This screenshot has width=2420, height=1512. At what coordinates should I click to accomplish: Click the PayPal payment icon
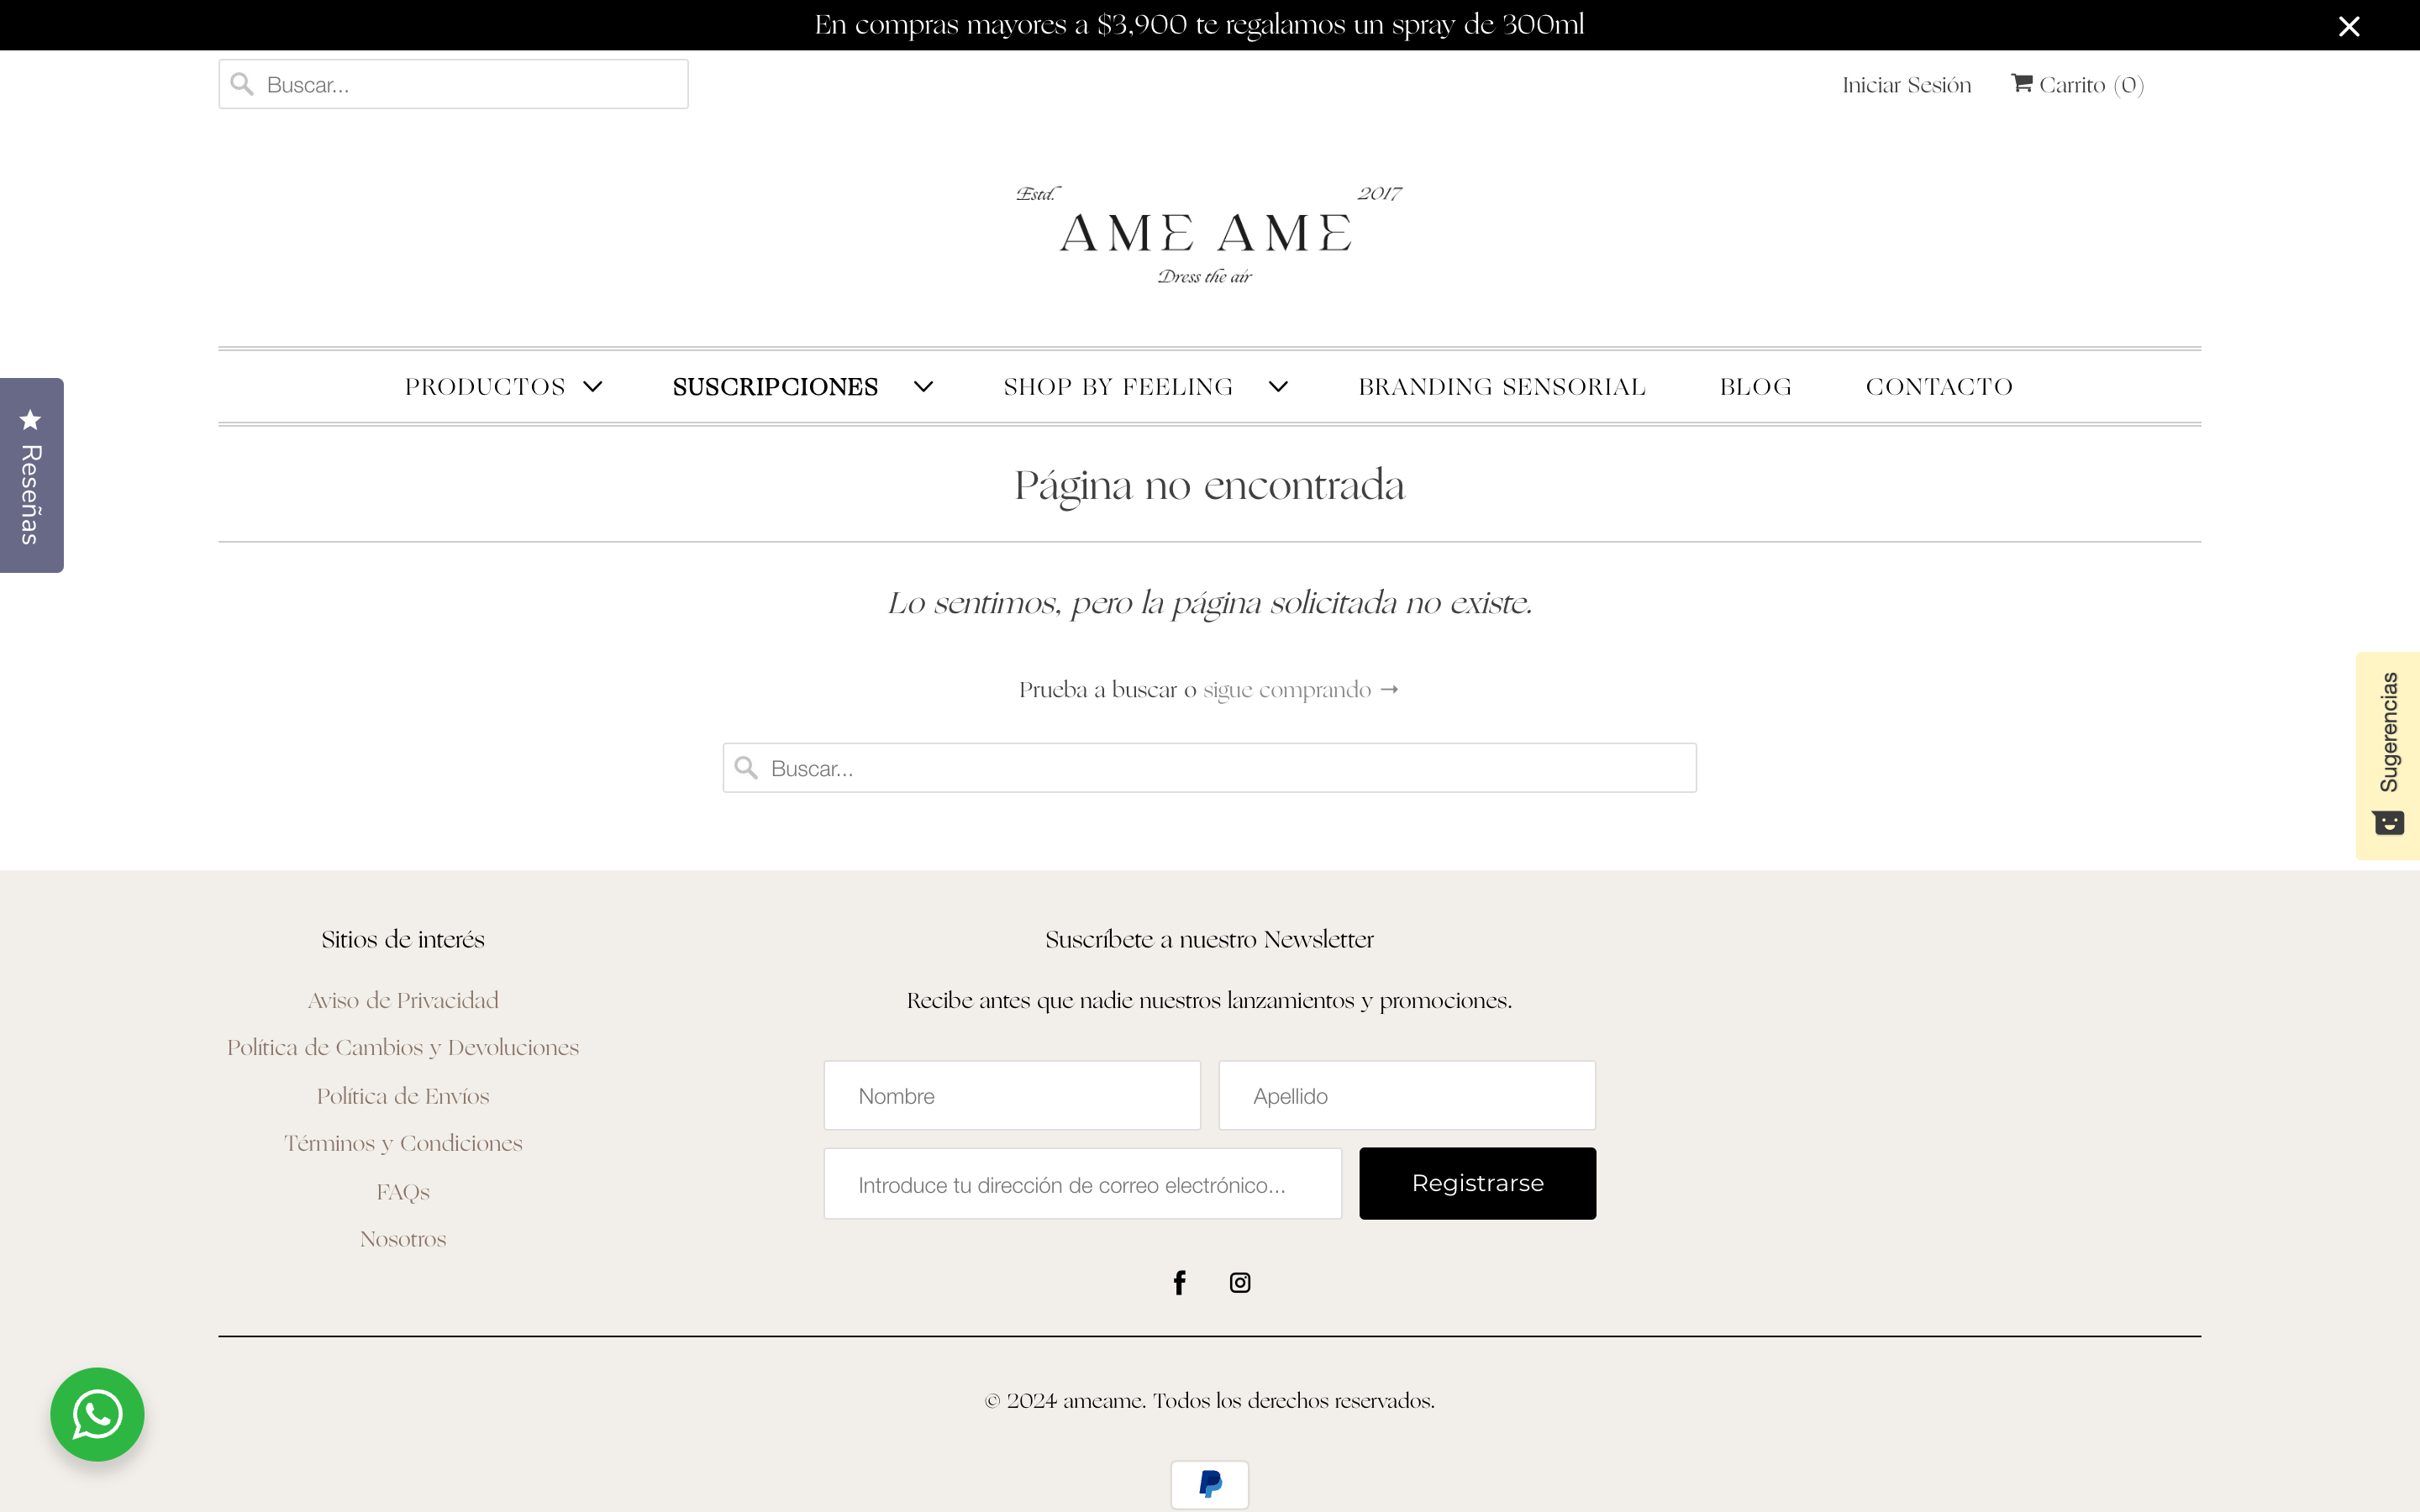coord(1208,1484)
